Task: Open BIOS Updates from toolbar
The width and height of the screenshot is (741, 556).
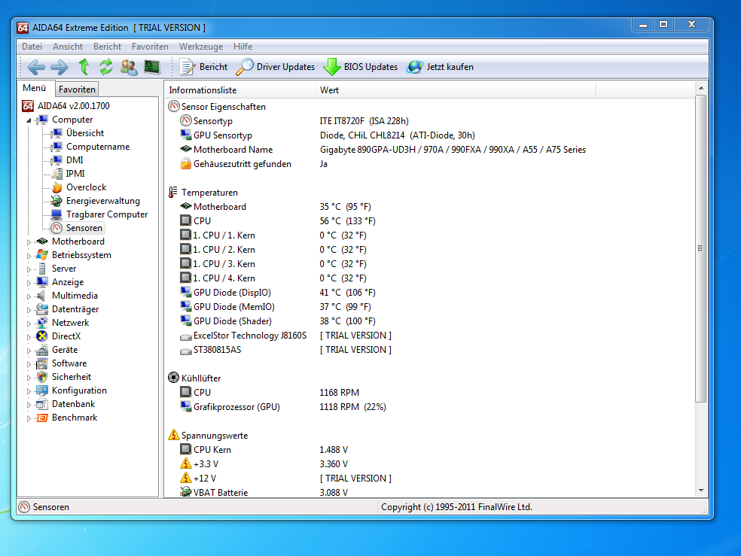Action: coord(361,67)
